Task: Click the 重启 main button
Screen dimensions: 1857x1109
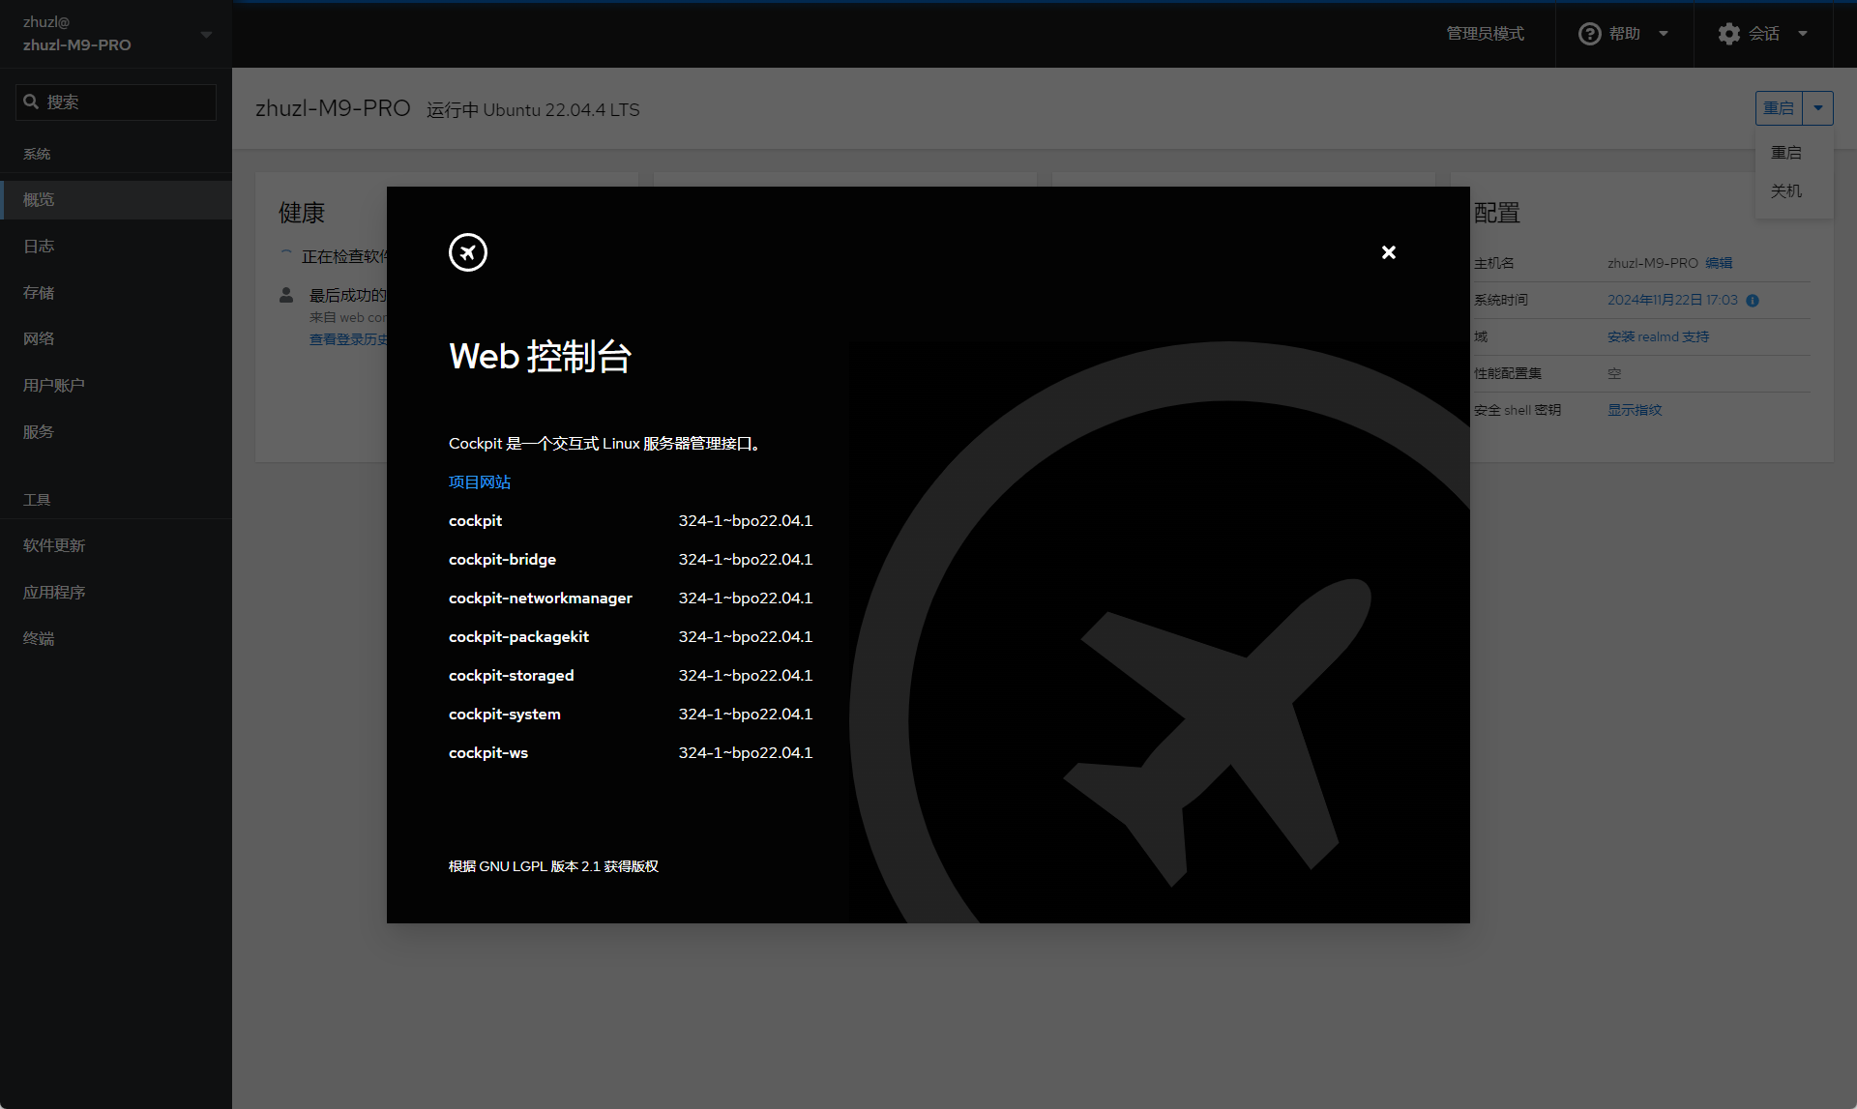Action: pyautogui.click(x=1779, y=108)
